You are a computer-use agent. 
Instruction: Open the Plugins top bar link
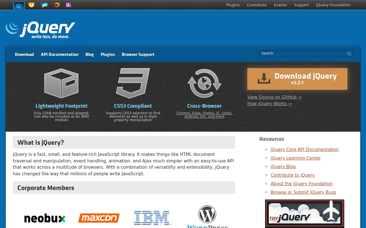point(233,5)
